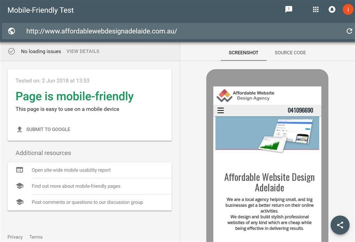Viewport: 355px width, 242px height.
Task: Click the Affordable Website Design Agency logo
Action: 246,95
